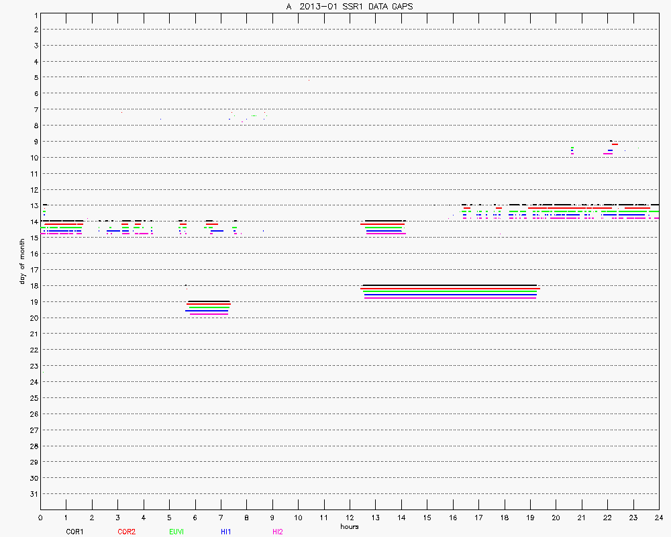Click the hour 12 x-axis tick label

click(x=349, y=518)
